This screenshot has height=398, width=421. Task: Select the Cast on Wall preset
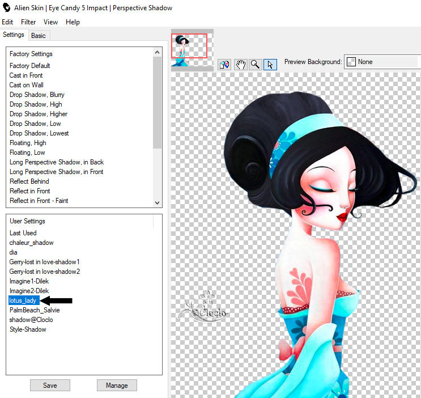pyautogui.click(x=26, y=85)
